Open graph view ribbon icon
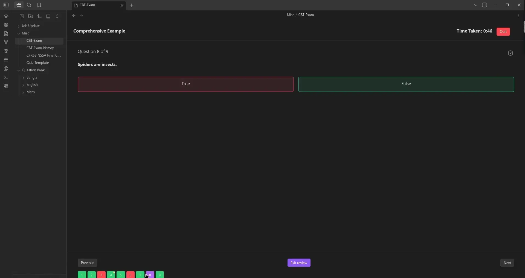Screen dimensions: 525x278 tap(6, 43)
